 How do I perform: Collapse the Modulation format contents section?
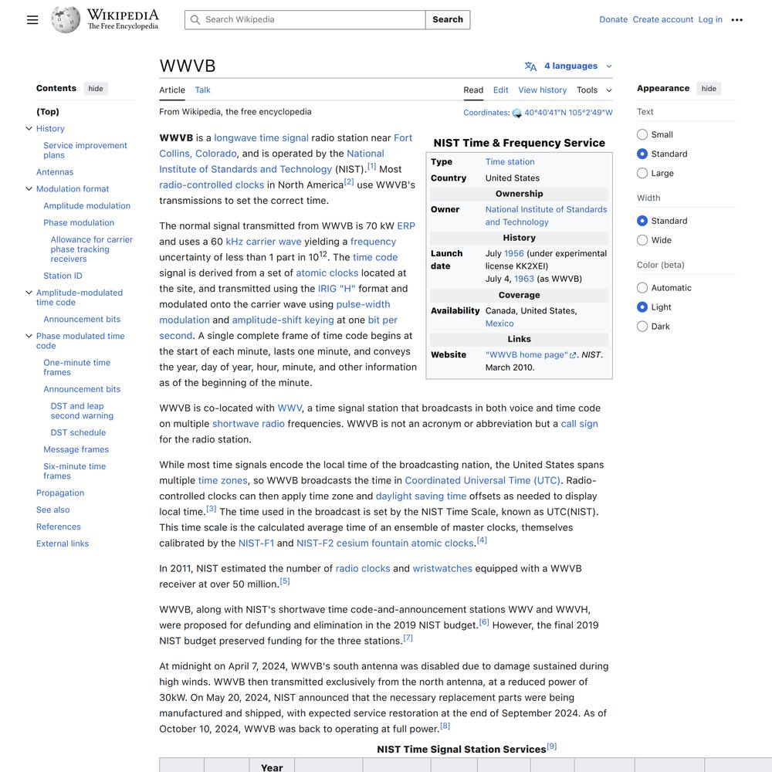[x=29, y=188]
